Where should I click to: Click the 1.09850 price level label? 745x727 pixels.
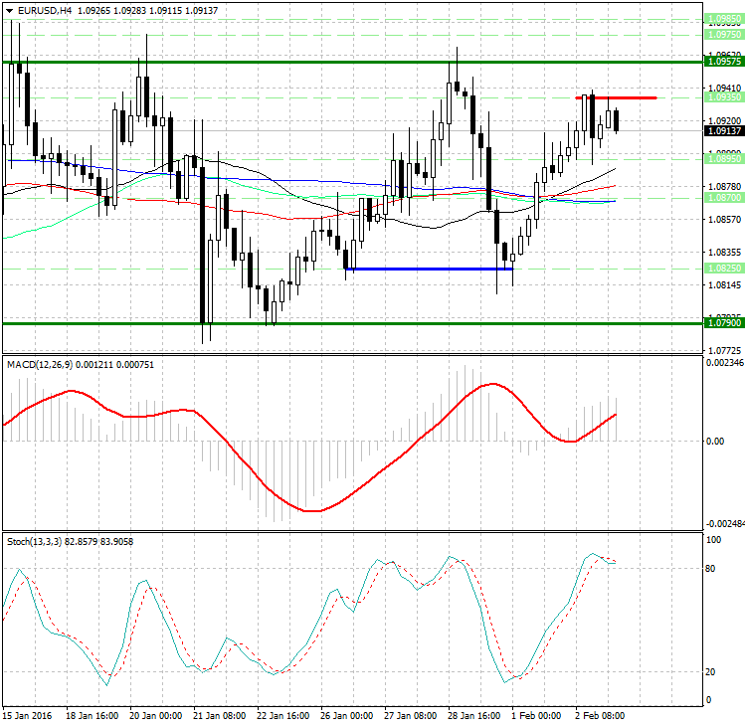(x=722, y=18)
